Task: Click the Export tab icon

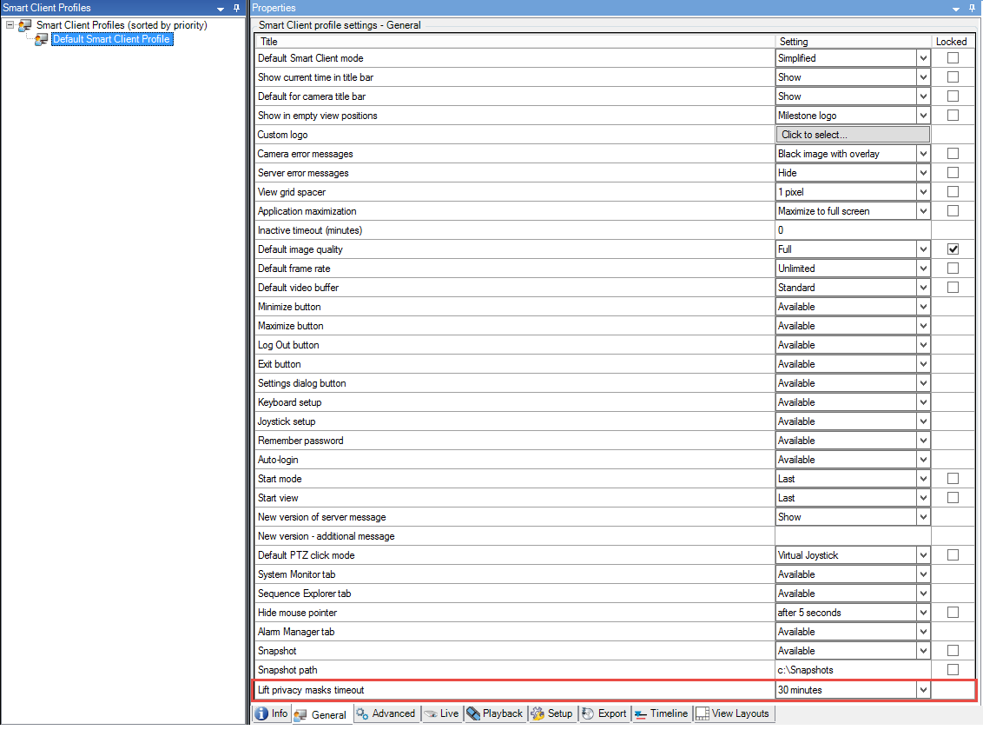Action: click(x=588, y=714)
